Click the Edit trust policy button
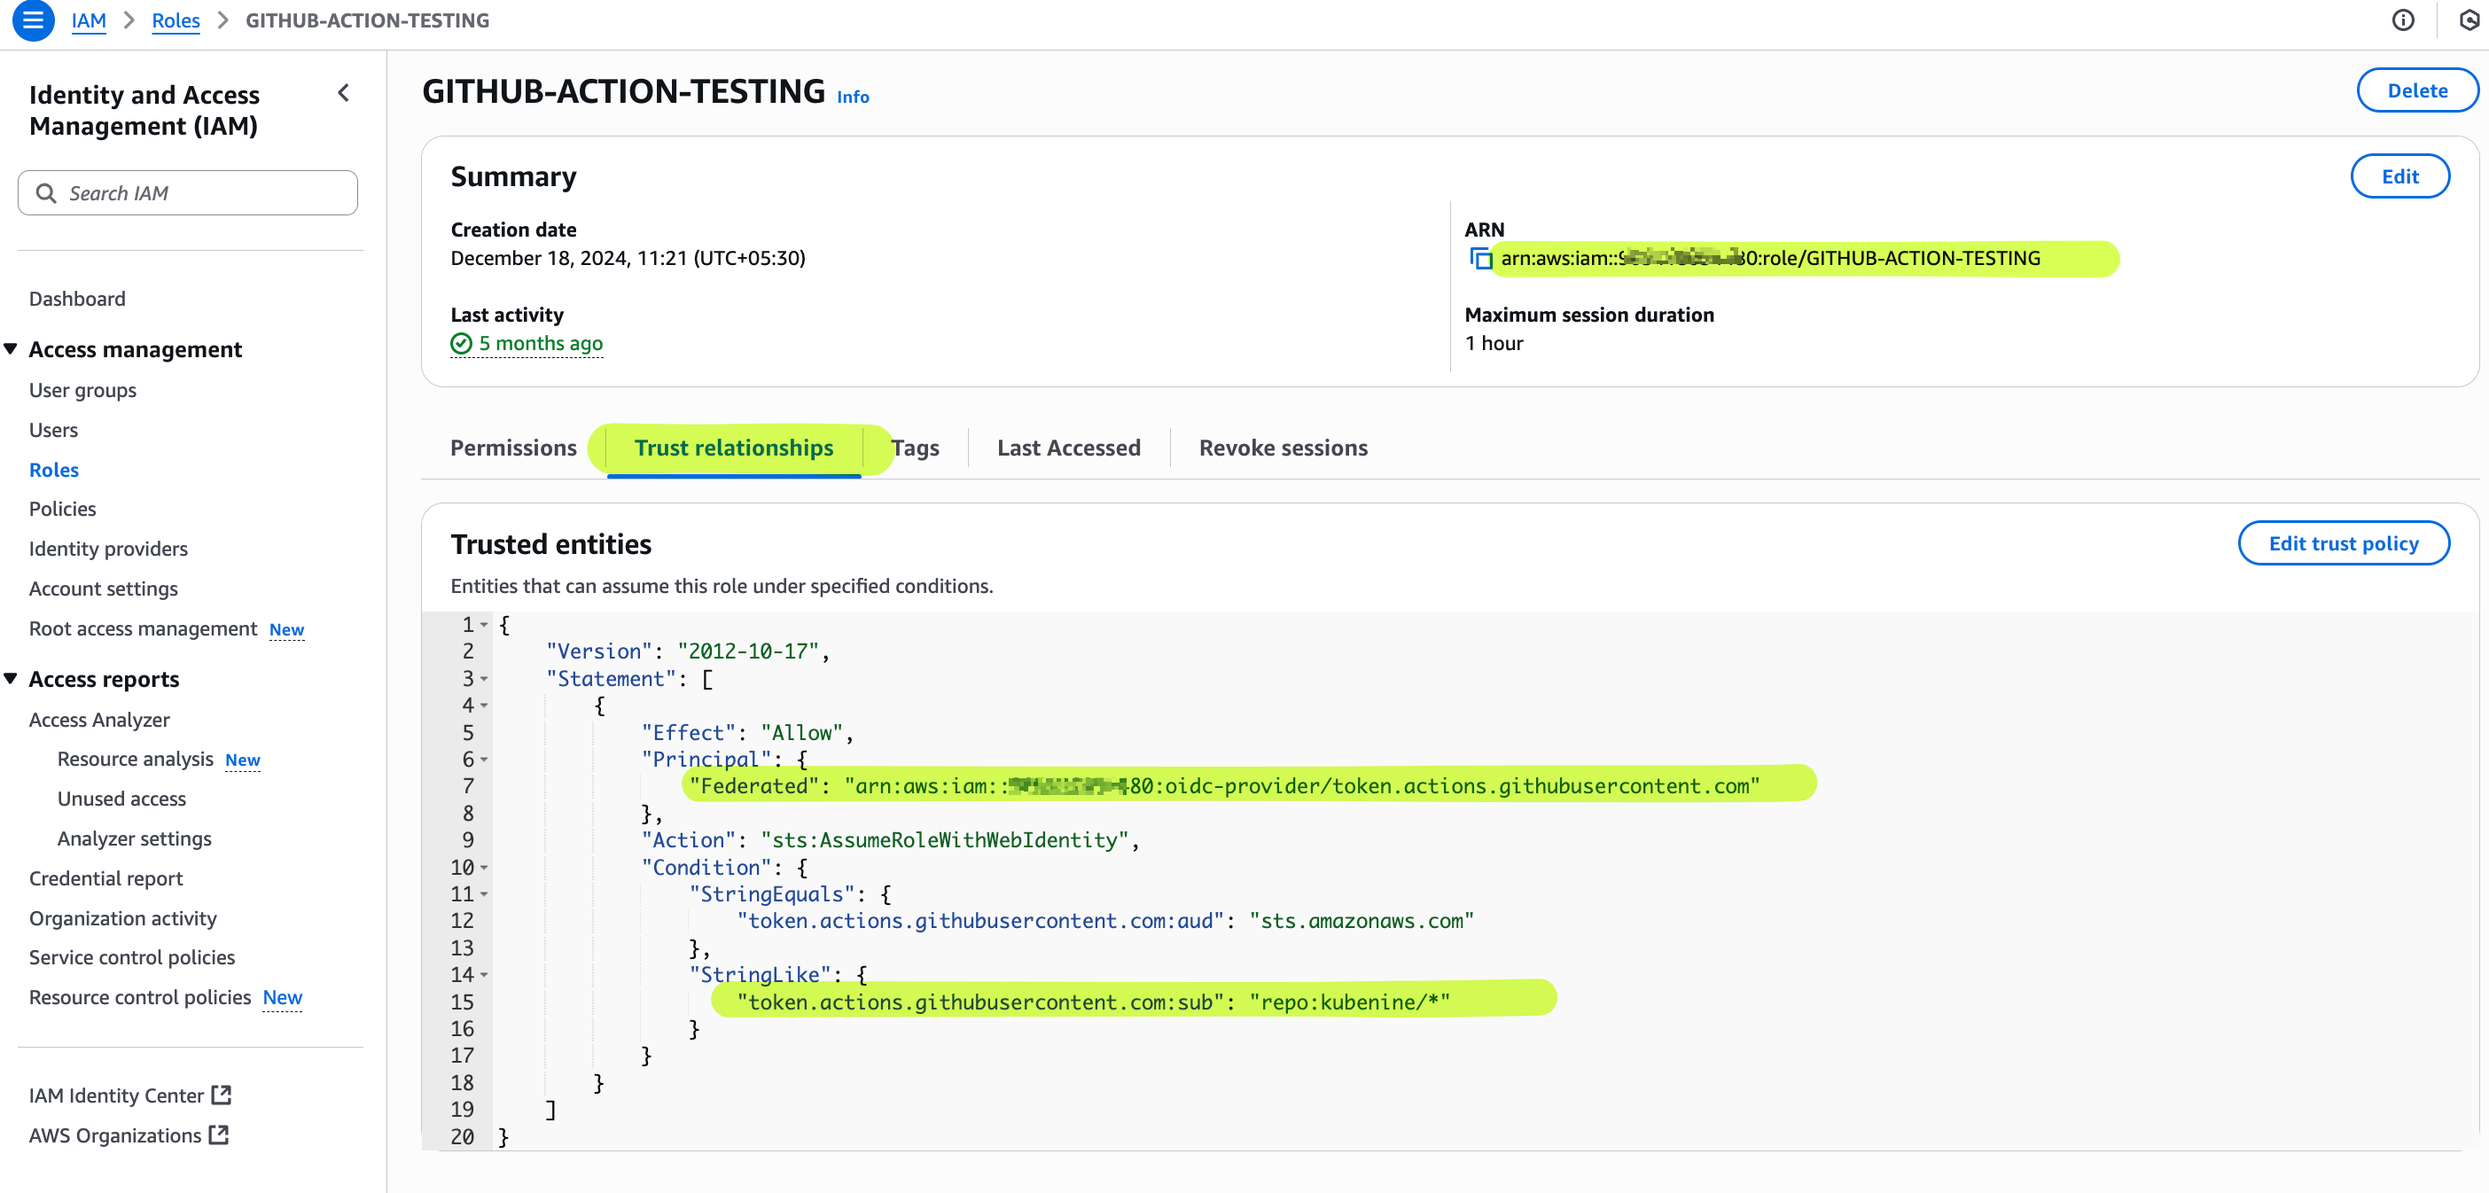 point(2343,543)
